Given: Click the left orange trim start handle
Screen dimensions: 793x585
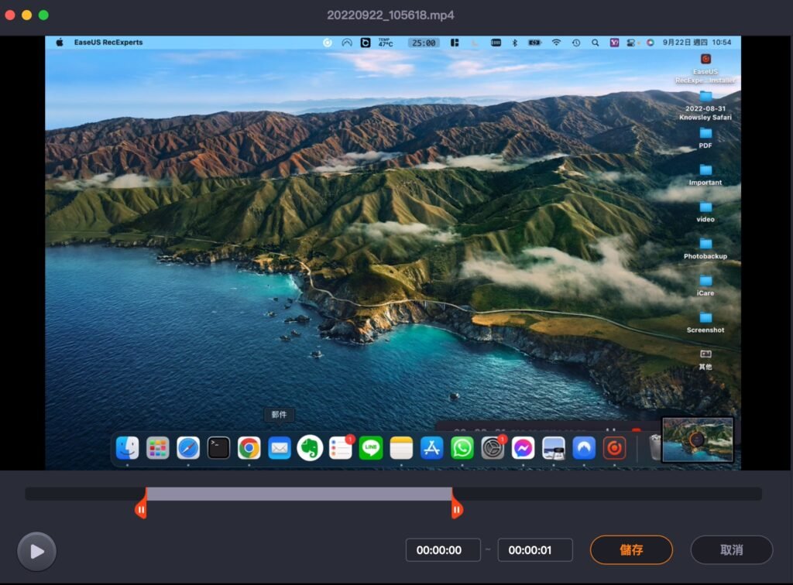Looking at the screenshot, I should click(x=141, y=509).
